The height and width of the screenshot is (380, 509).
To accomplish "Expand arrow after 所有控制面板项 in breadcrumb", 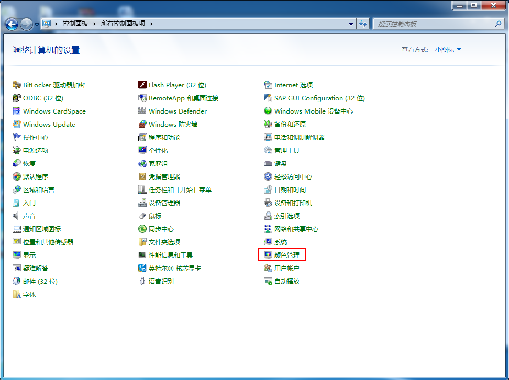I will click(x=151, y=24).
